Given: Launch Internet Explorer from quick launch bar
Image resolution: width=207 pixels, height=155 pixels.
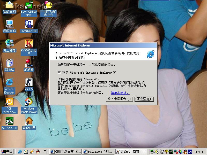Looking at the screenshot, I should pos(20,152).
